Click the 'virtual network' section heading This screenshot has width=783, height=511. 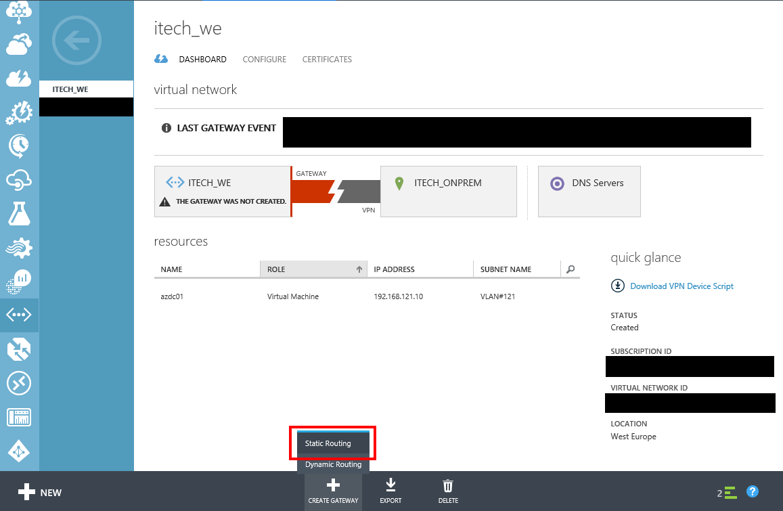point(196,90)
